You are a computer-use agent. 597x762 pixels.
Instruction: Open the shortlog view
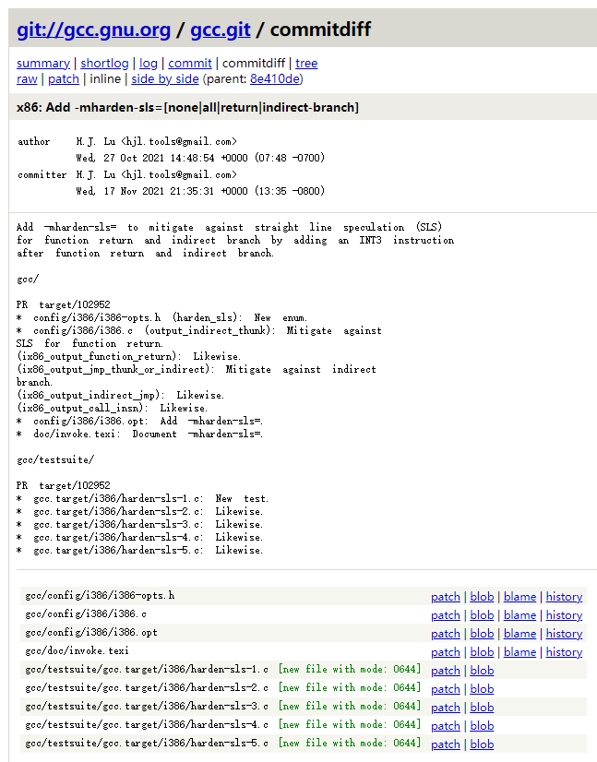click(104, 63)
